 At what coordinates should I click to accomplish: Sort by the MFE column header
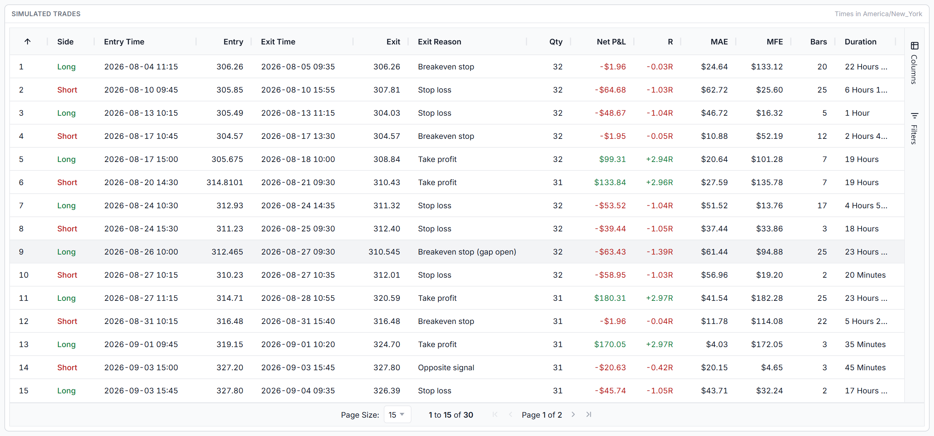click(x=775, y=42)
